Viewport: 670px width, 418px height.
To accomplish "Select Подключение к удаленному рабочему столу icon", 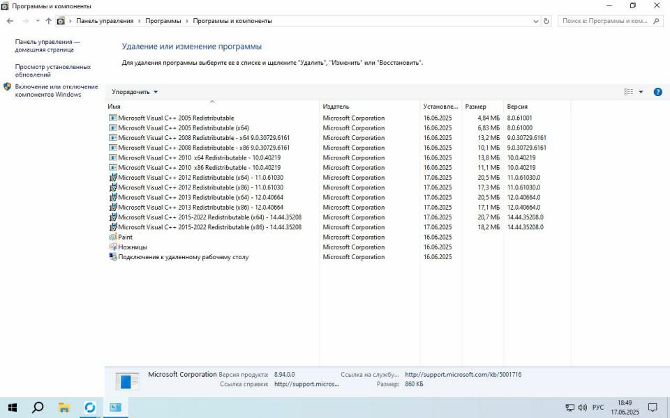I will click(113, 257).
